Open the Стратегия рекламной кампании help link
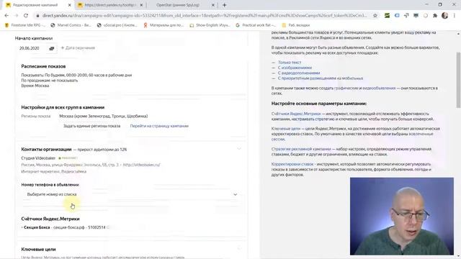The width and height of the screenshot is (461, 259). coord(301,149)
